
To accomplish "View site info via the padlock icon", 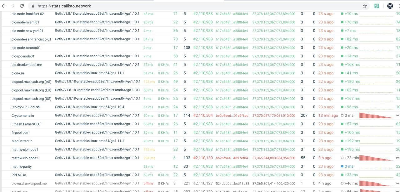I will click(x=33, y=6).
